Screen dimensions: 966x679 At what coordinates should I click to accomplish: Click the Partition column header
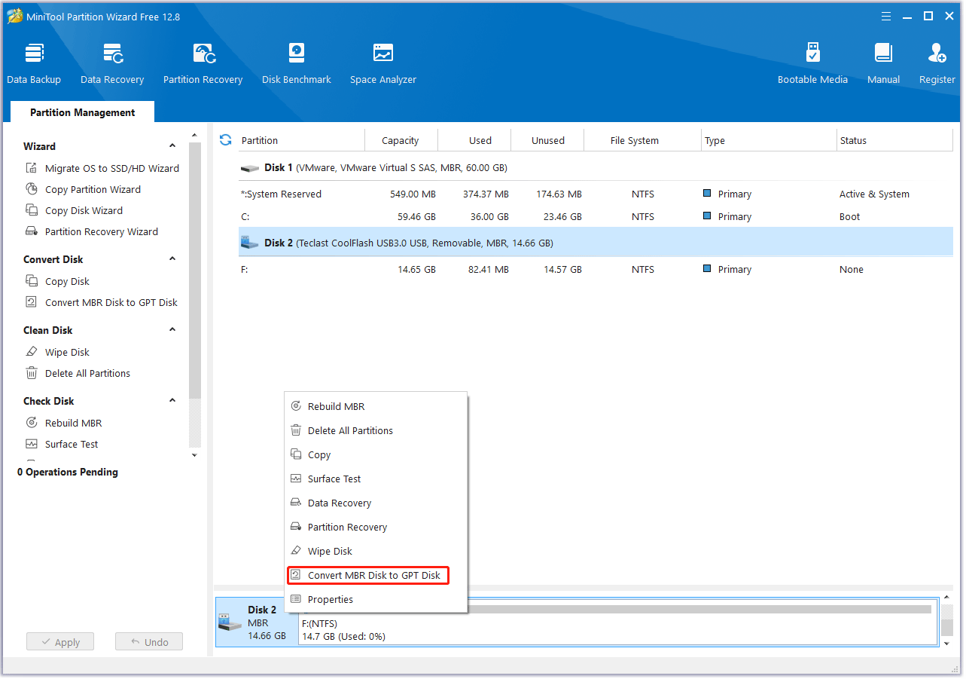pyautogui.click(x=301, y=140)
